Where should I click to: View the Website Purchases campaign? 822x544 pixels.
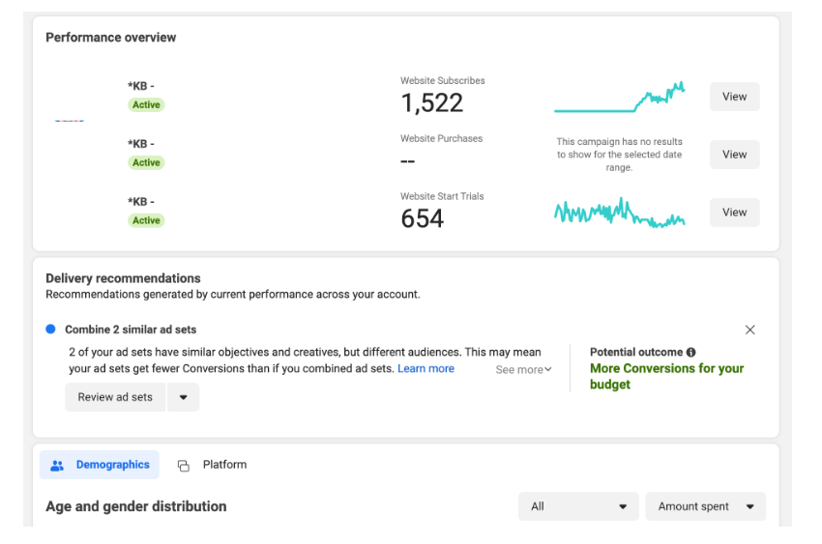[x=734, y=155]
